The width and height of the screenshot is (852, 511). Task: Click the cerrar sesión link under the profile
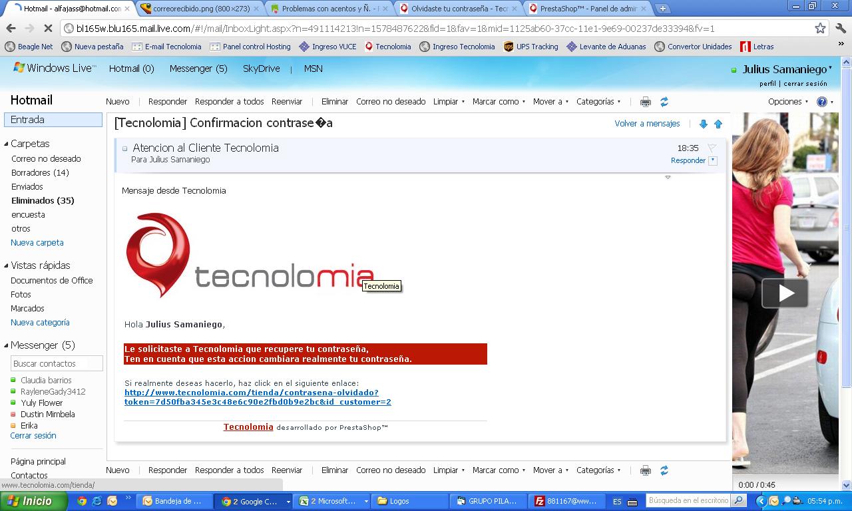coord(805,84)
